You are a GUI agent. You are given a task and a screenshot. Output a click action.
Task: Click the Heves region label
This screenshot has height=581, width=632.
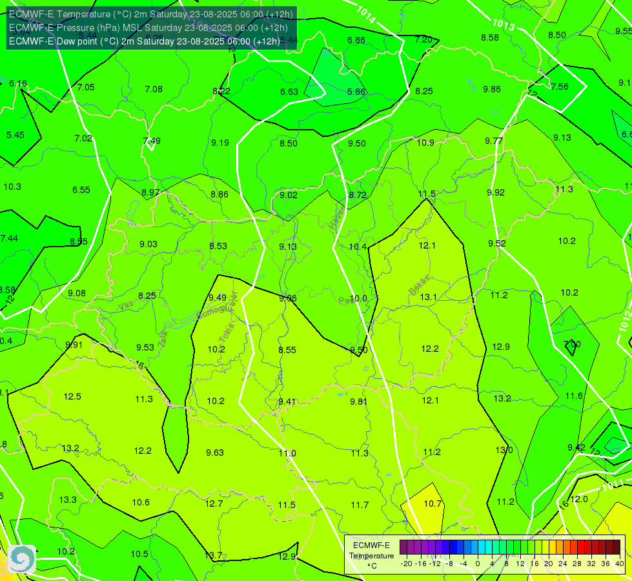(338, 218)
